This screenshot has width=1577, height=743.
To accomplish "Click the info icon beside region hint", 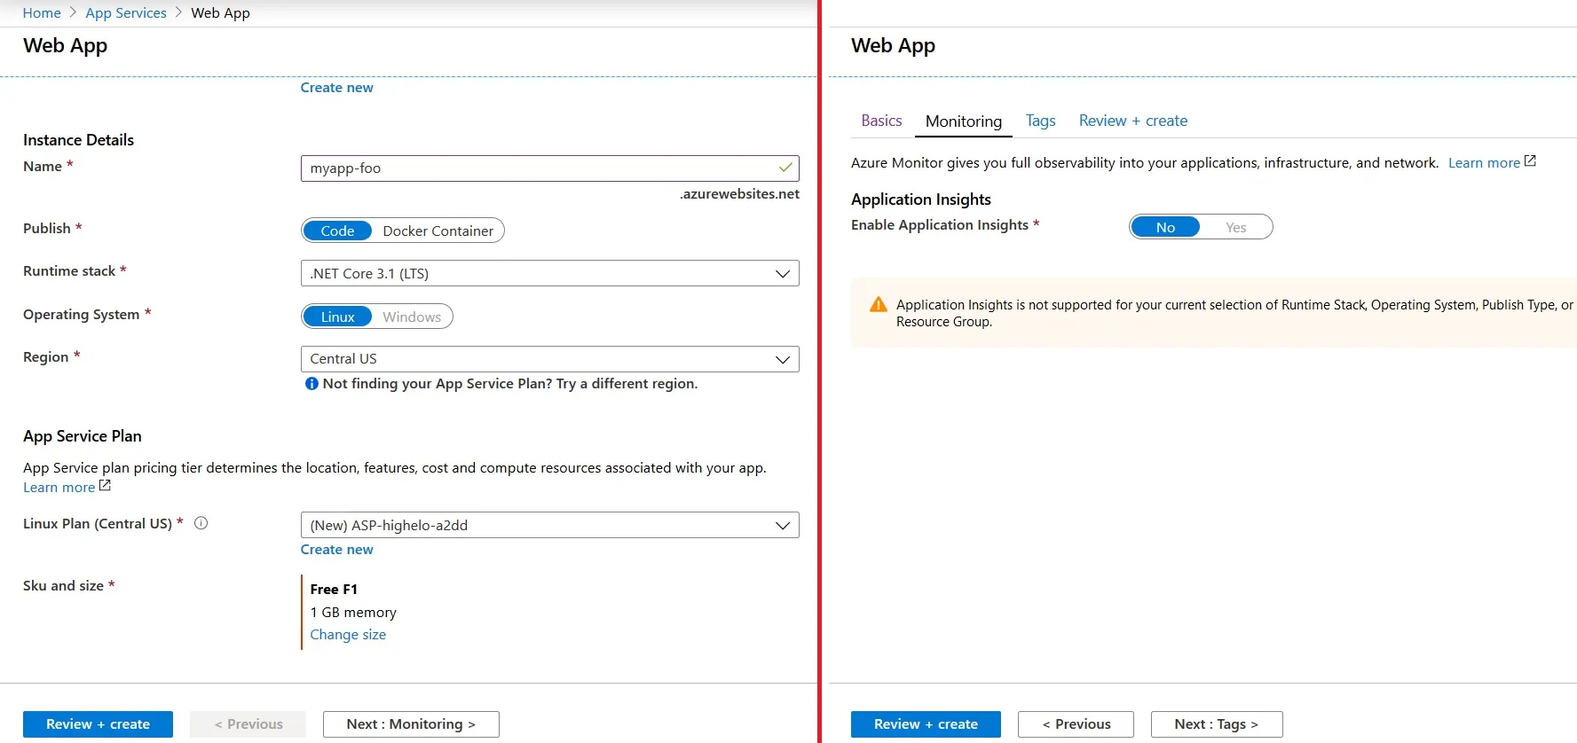I will (311, 384).
